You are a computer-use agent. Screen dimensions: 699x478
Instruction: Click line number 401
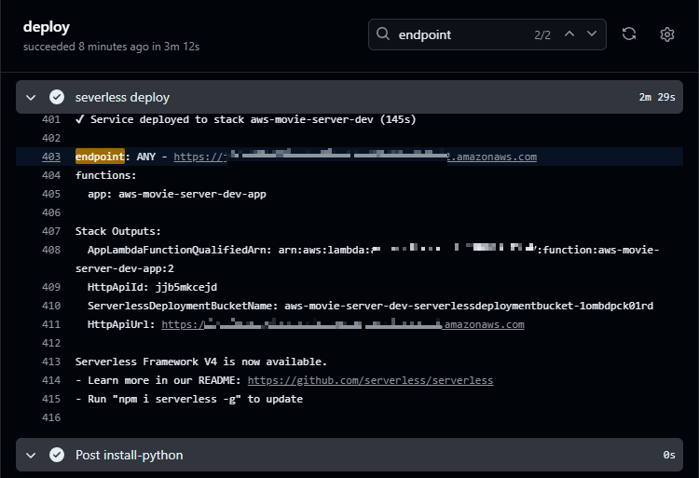tap(51, 119)
